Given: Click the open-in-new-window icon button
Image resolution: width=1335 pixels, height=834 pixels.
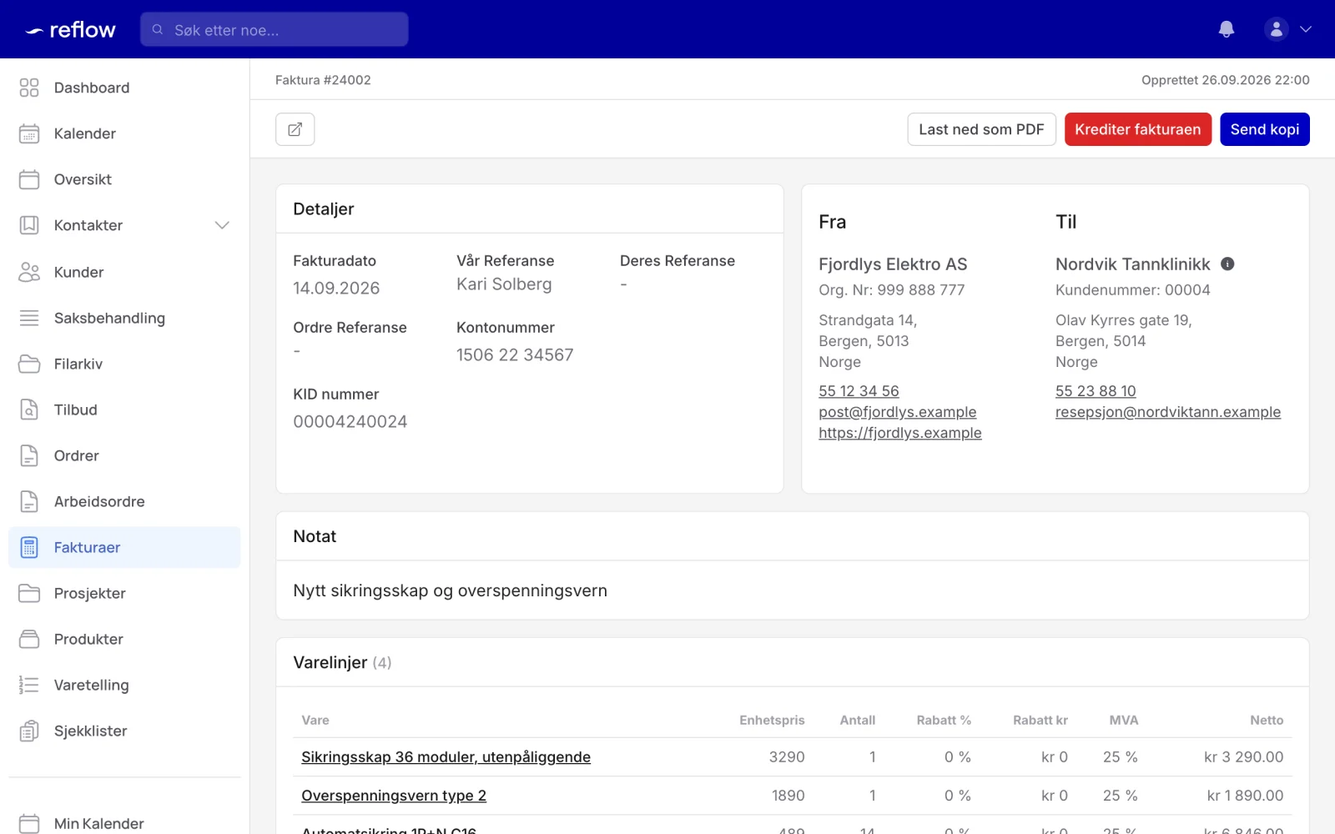Looking at the screenshot, I should coord(295,129).
